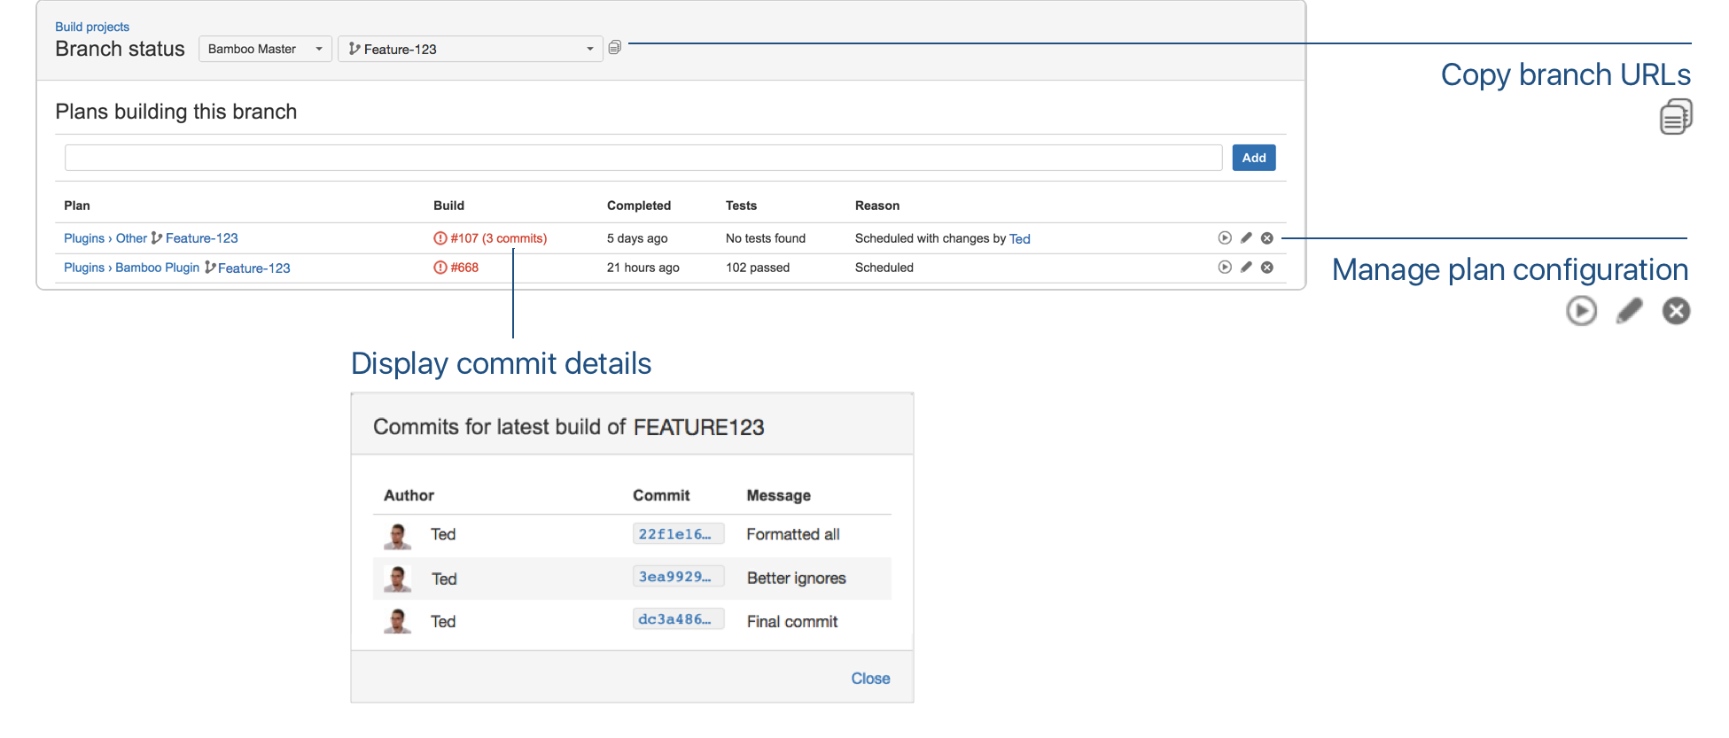Image resolution: width=1729 pixels, height=738 pixels.
Task: Open commit dc3a486 hash
Action: tap(678, 619)
